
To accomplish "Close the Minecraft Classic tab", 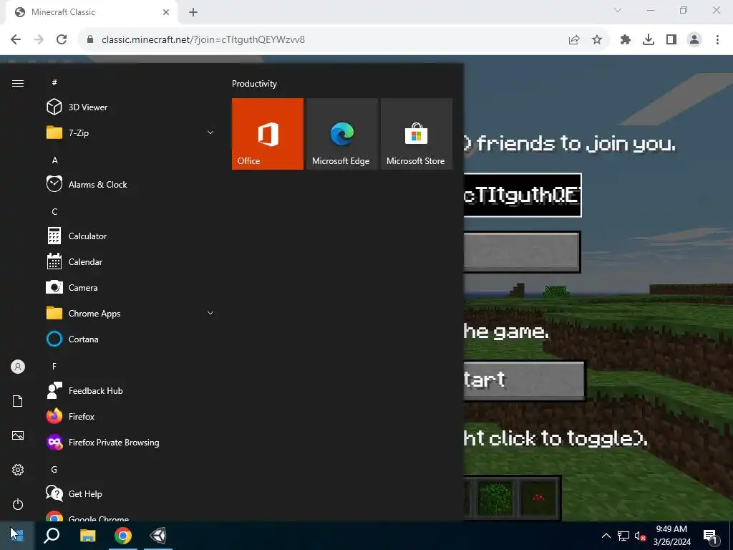I will click(166, 12).
